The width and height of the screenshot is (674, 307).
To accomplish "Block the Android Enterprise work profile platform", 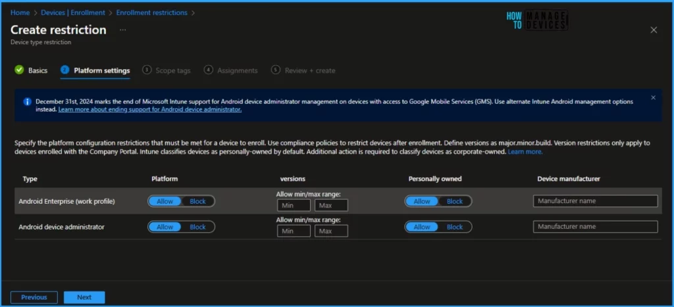I will (x=197, y=201).
